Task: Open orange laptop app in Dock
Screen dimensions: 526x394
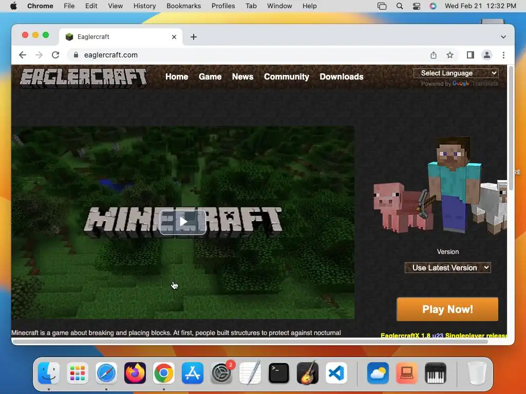Action: 407,373
